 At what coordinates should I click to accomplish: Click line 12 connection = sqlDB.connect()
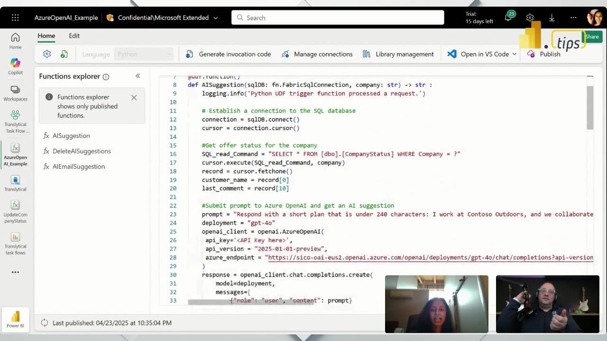point(250,119)
